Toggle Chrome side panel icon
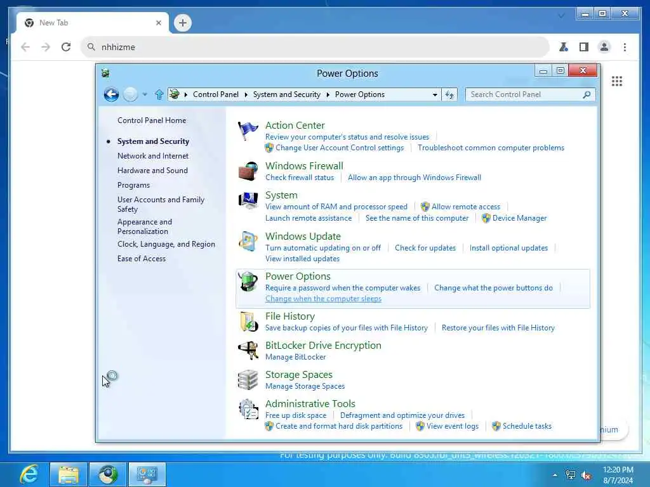 click(x=584, y=47)
